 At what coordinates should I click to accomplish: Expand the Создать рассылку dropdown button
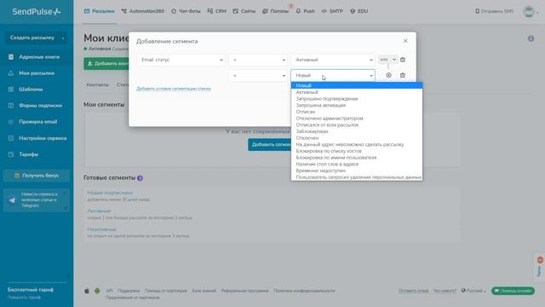(37, 38)
